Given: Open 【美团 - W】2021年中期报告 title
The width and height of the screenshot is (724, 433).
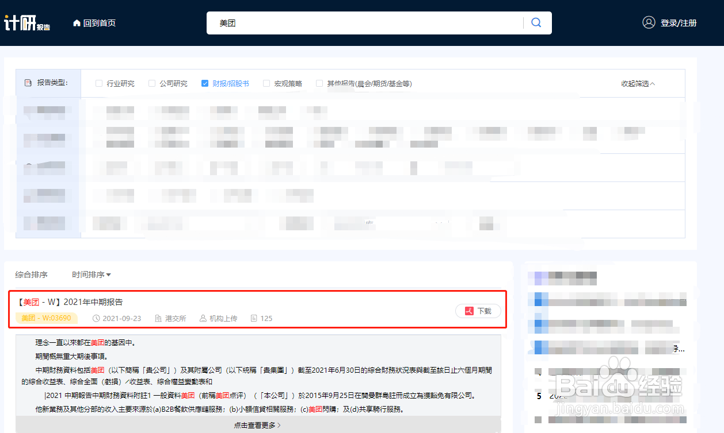Looking at the screenshot, I should click(x=69, y=302).
